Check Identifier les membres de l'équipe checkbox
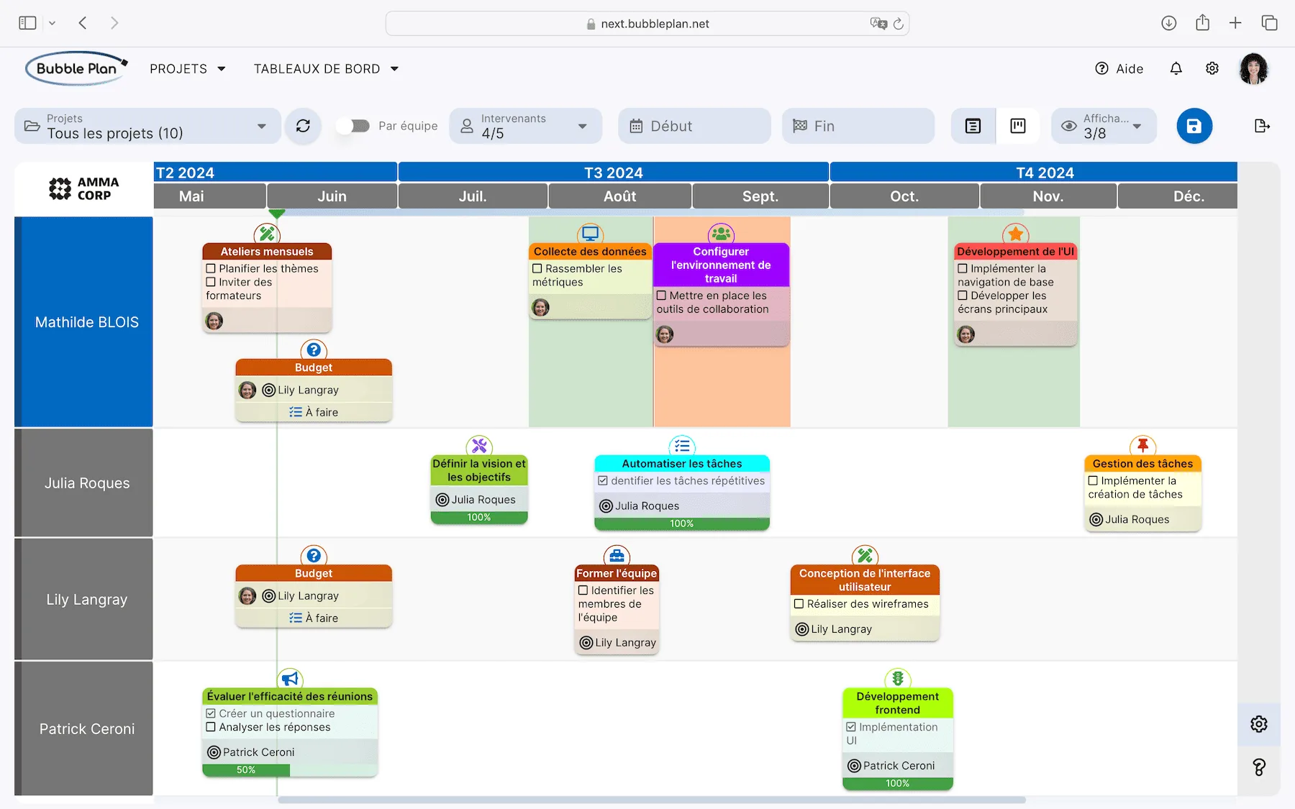Screen dimensions: 1295x809 (583, 590)
